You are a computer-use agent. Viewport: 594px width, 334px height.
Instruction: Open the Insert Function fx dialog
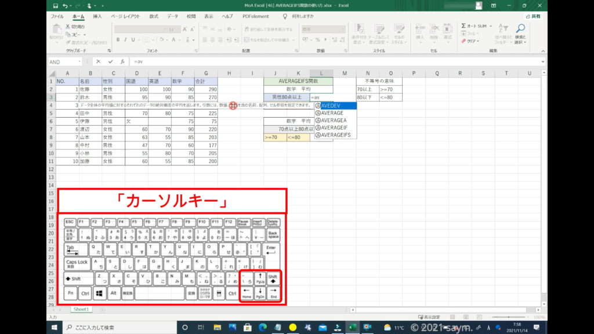pos(122,61)
